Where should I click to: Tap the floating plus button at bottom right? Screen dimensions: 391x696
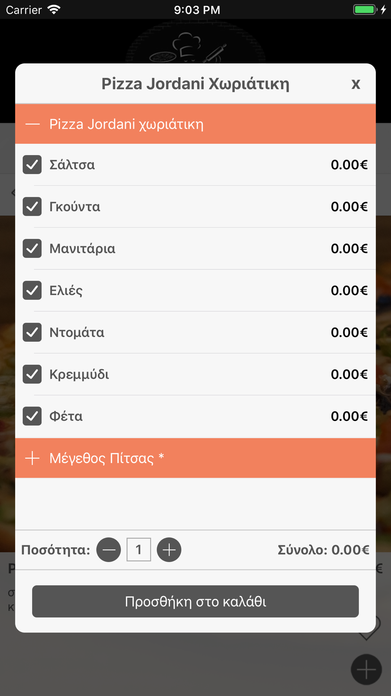coord(366,669)
